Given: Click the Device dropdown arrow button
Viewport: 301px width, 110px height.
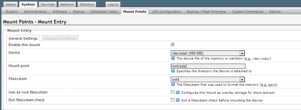Looking at the screenshot, I should click(x=242, y=53).
